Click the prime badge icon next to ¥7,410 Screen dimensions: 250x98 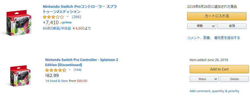tap(66, 23)
